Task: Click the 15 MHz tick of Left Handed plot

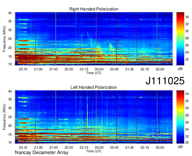Action: [x=10, y=135]
